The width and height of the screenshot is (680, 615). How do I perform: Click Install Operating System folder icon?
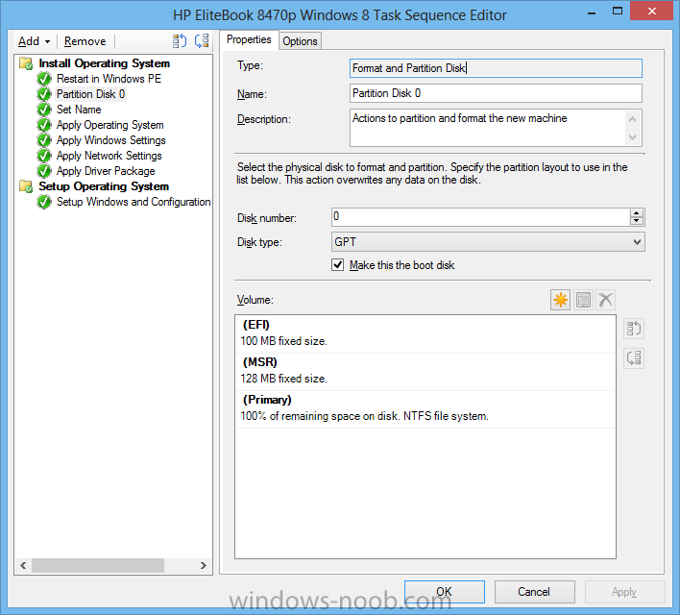[x=26, y=63]
